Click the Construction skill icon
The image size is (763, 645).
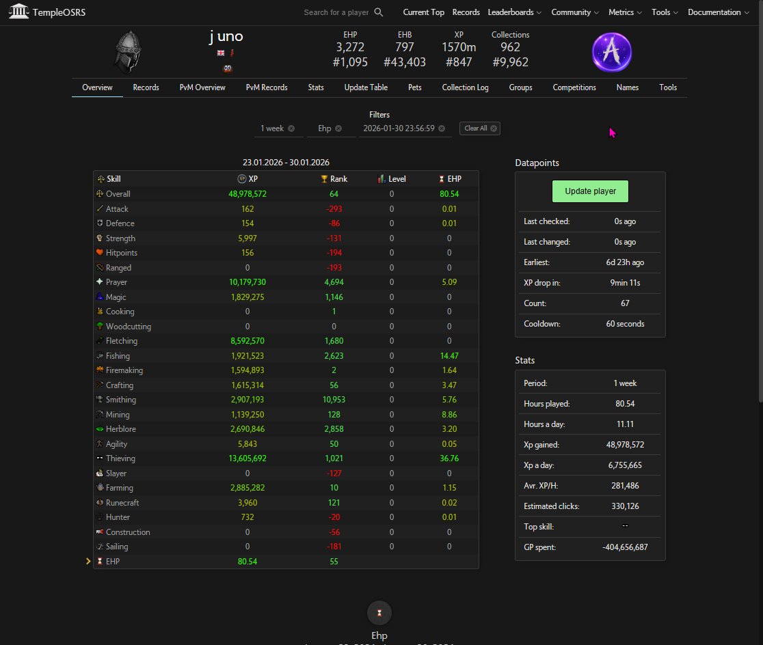(100, 532)
